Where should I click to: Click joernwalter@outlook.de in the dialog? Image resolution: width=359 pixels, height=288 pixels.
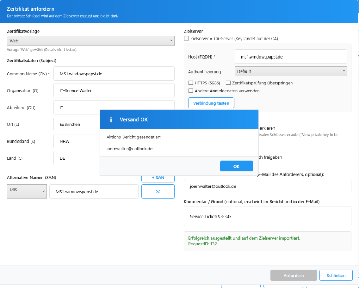(129, 149)
